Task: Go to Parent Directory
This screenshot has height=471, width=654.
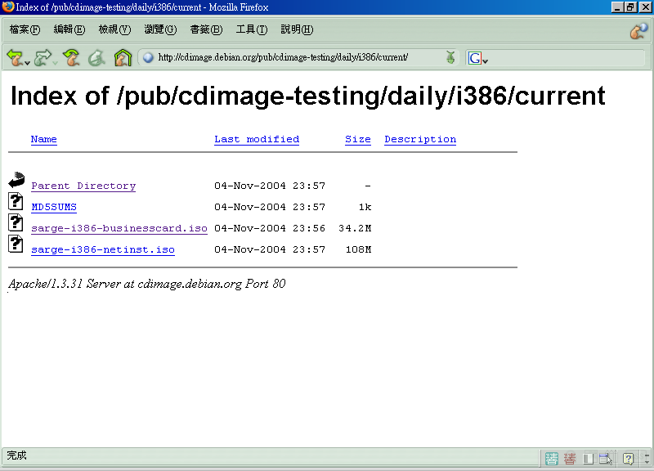Action: [83, 186]
